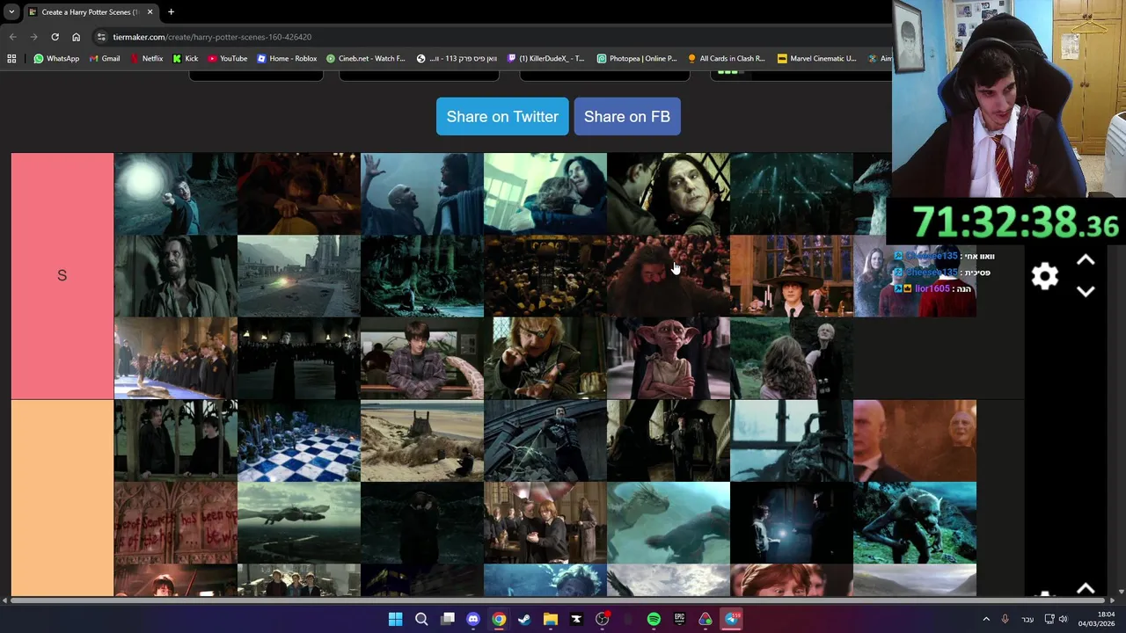This screenshot has height=633, width=1126.
Task: Click the orange second tier label
Action: coord(62,498)
